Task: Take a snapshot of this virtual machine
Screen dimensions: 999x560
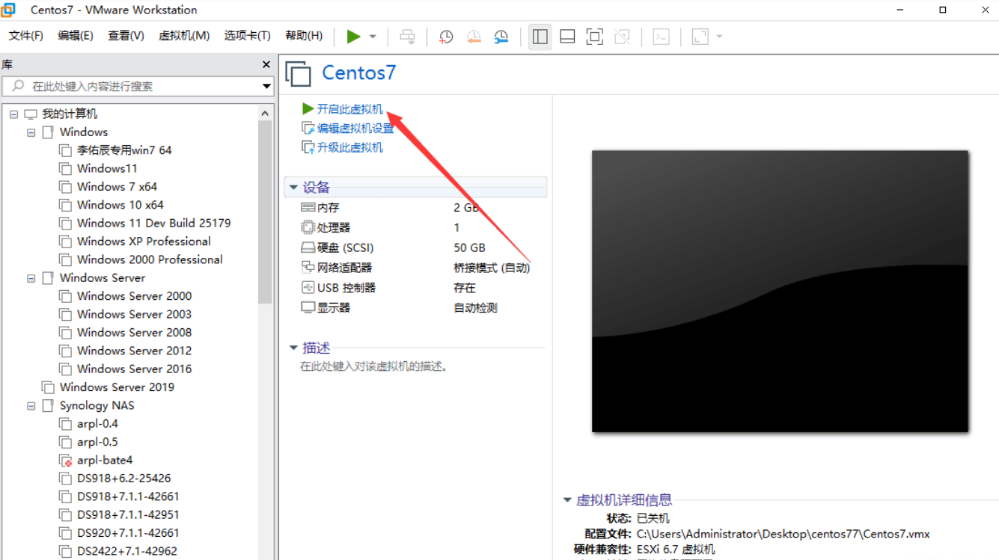Action: [x=445, y=36]
